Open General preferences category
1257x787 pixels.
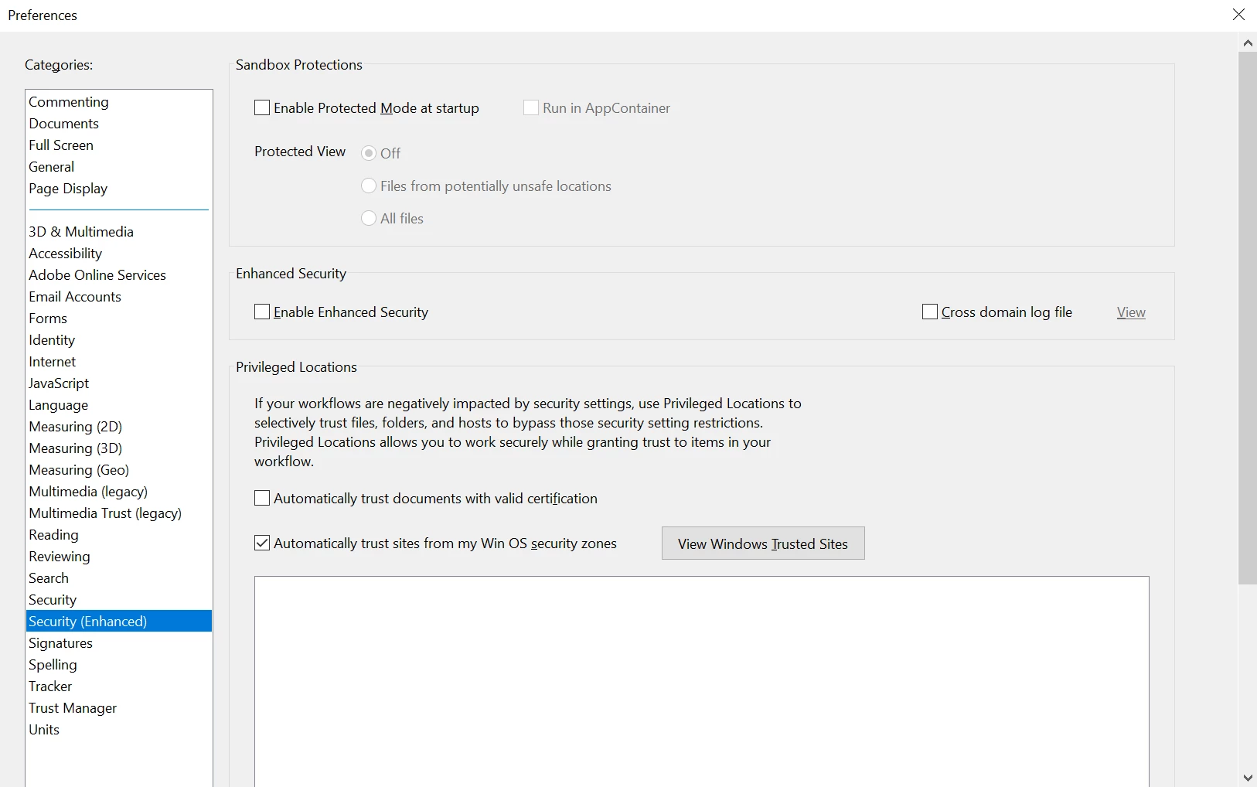point(119,167)
